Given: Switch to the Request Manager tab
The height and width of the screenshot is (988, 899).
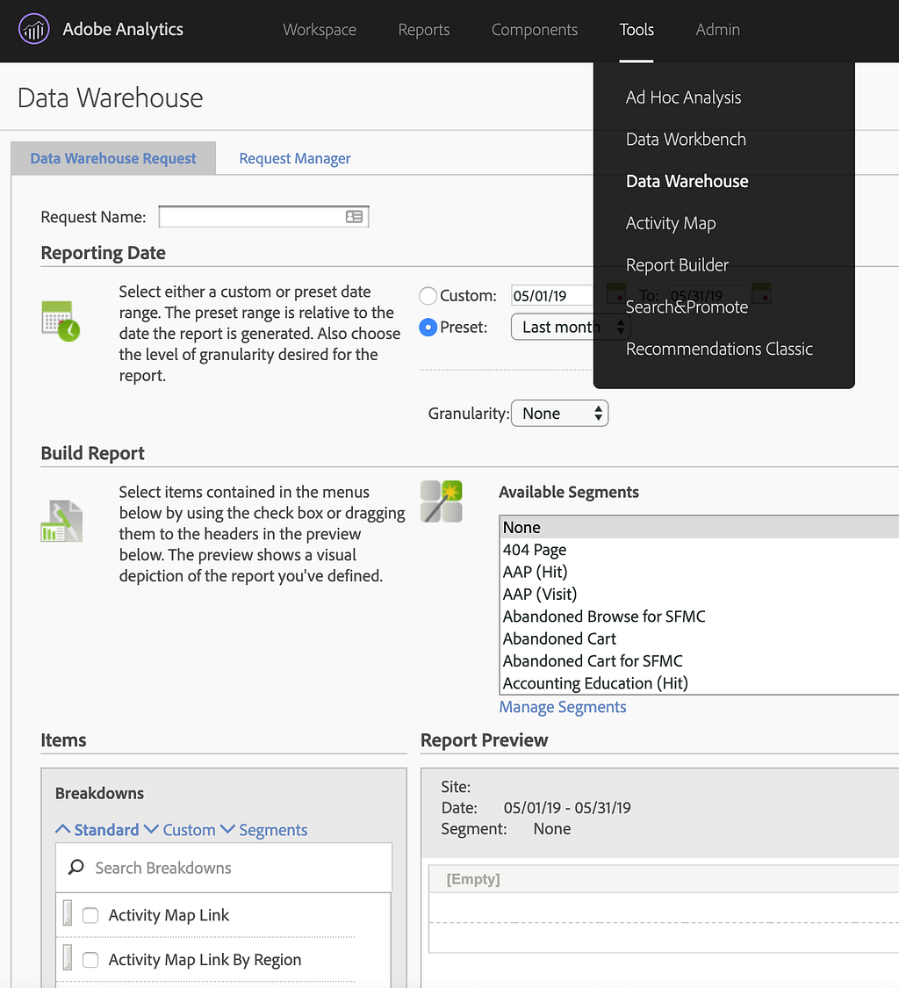Looking at the screenshot, I should click(x=295, y=158).
